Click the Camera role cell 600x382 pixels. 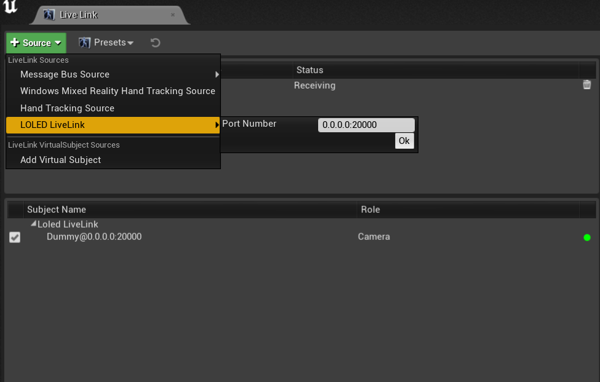coord(374,237)
